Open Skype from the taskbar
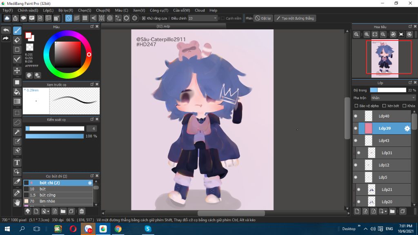 click(x=148, y=229)
